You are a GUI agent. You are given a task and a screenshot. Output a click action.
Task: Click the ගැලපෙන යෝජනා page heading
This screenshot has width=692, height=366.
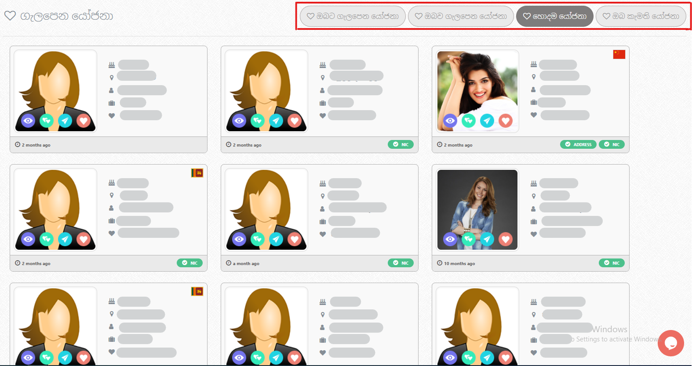[67, 16]
